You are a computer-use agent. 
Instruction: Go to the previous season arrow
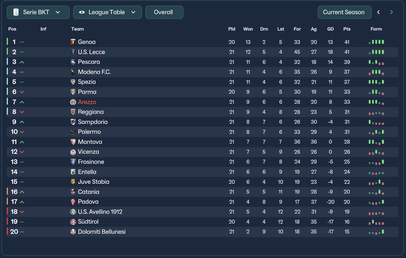tap(378, 12)
